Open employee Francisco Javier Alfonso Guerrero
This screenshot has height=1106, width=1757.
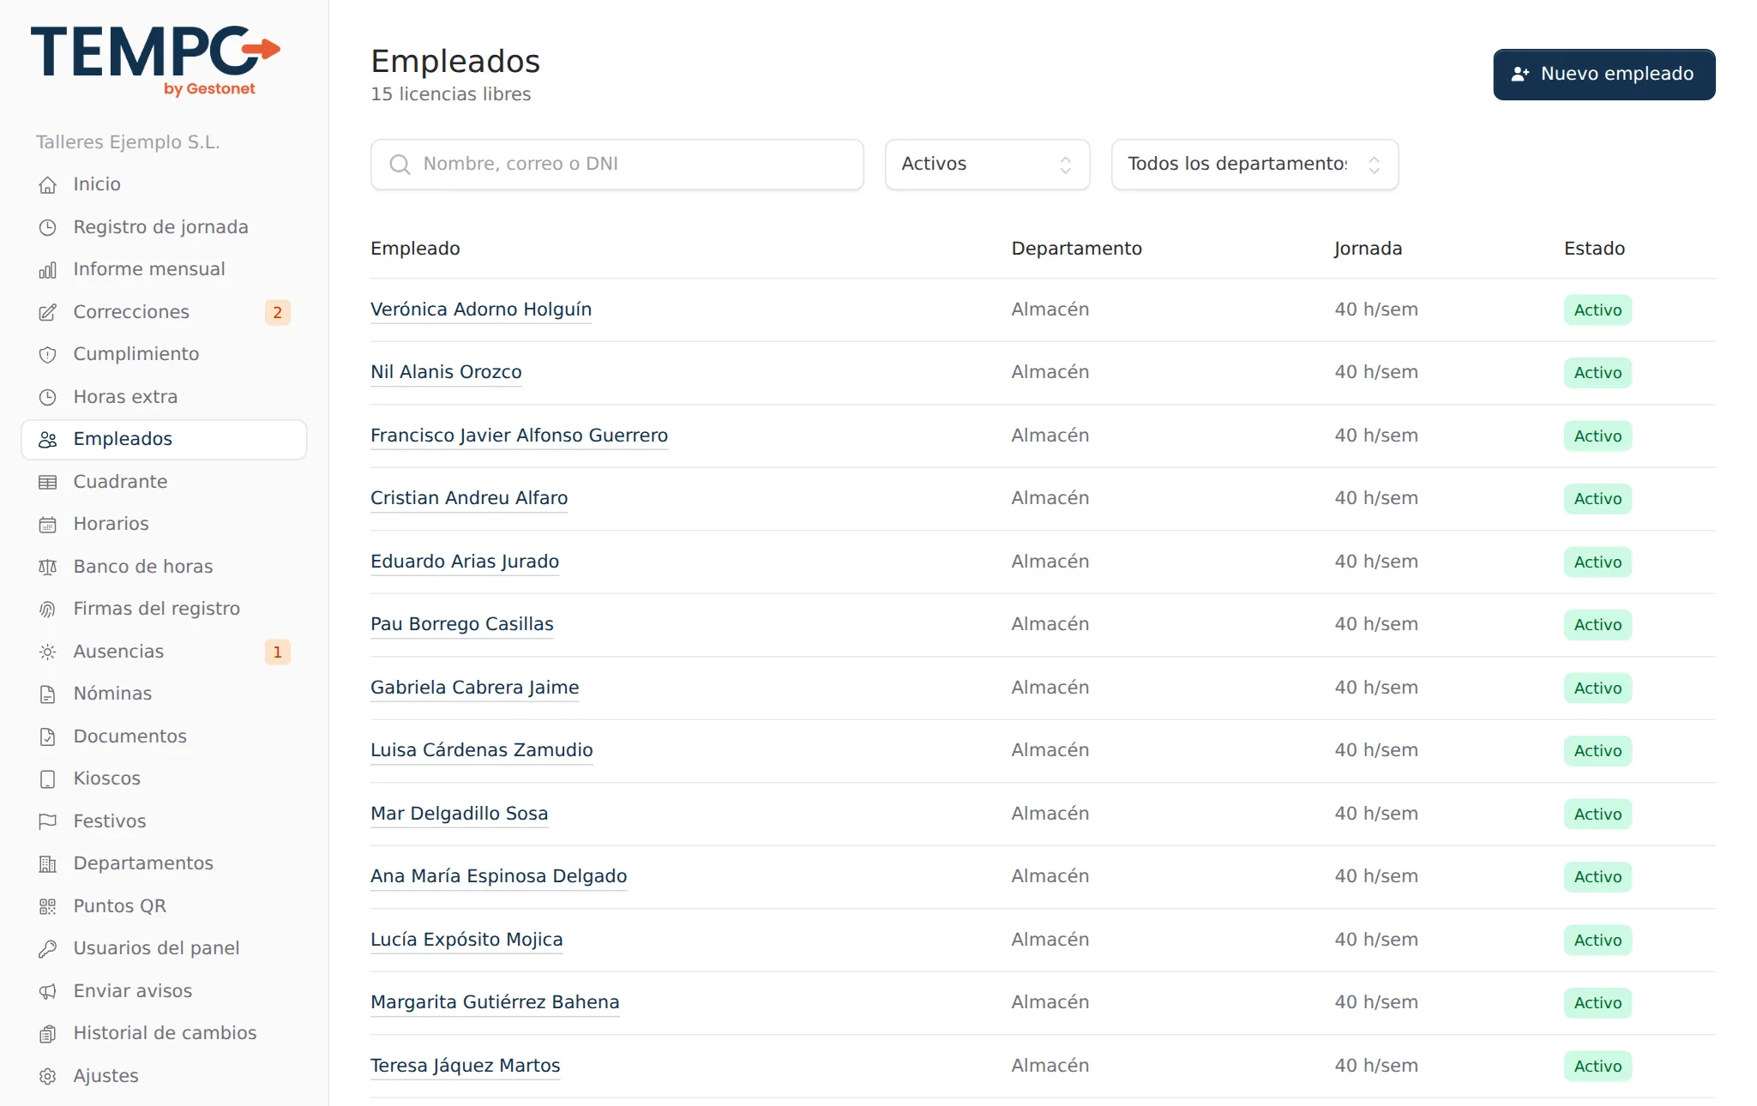pyautogui.click(x=519, y=436)
